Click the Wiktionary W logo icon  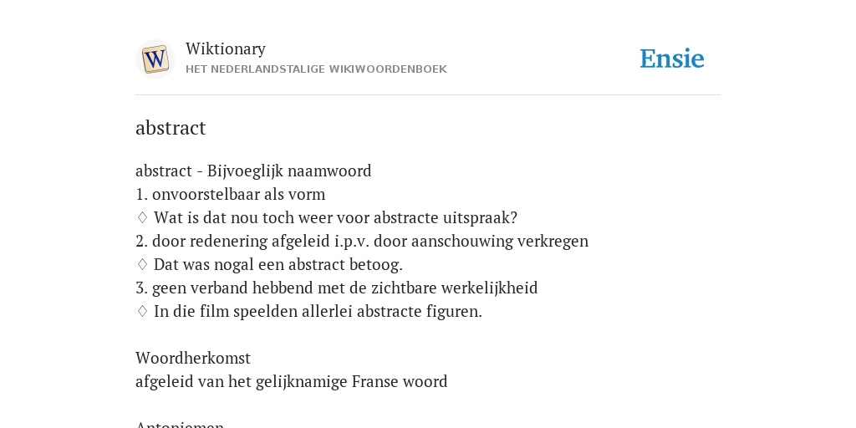click(155, 59)
